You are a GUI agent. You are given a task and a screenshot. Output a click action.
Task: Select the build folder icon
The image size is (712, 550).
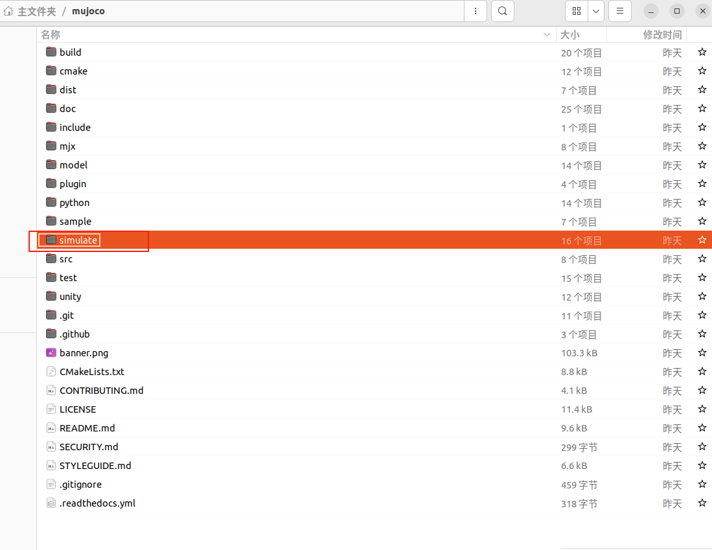tap(51, 52)
